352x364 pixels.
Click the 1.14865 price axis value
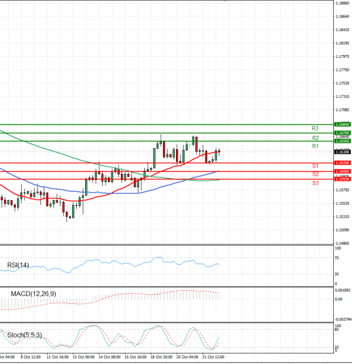click(x=343, y=243)
